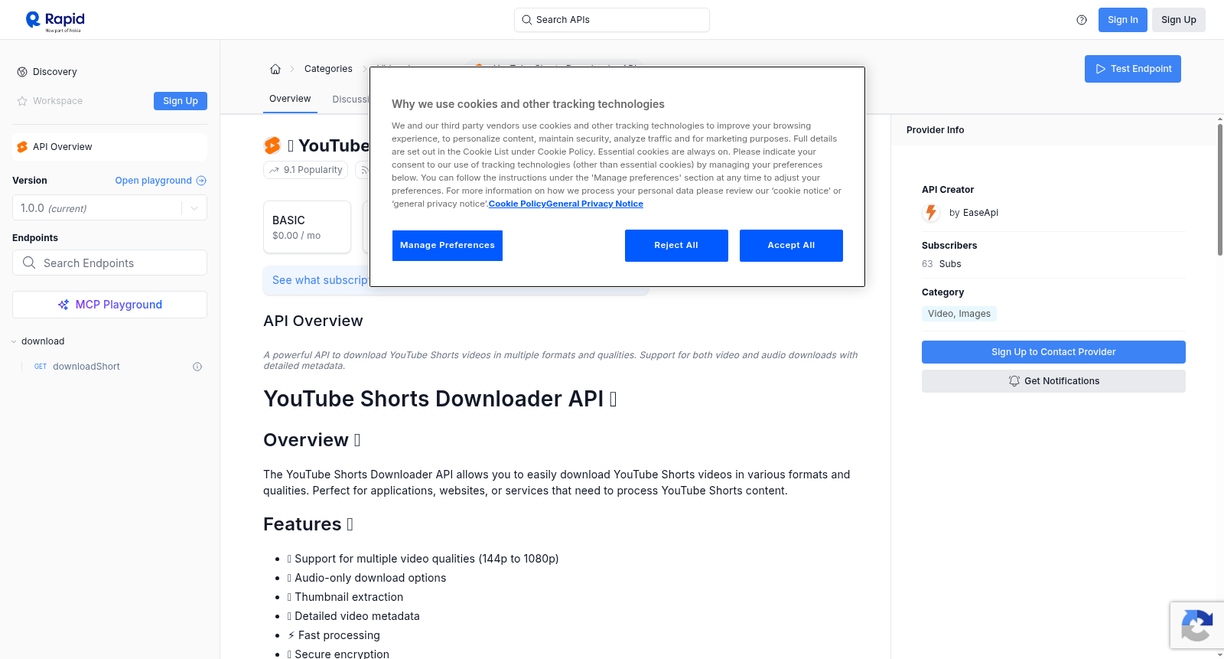Click the home breadcrumb icon

click(x=275, y=69)
